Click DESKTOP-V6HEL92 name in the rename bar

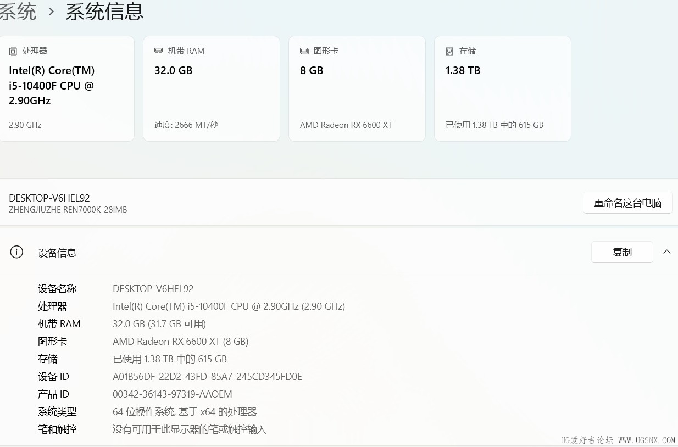coord(49,198)
